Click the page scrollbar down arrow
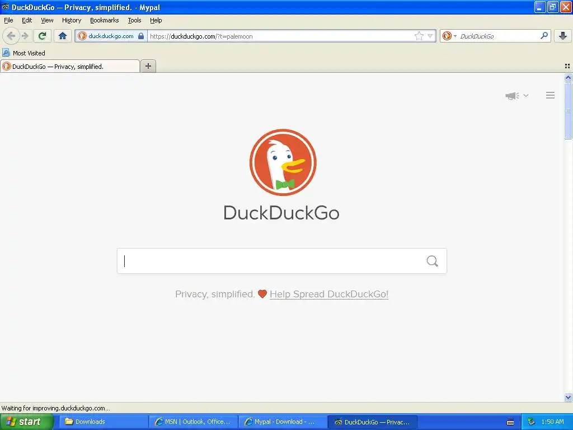Viewport: 573px width, 430px height. pyautogui.click(x=568, y=398)
